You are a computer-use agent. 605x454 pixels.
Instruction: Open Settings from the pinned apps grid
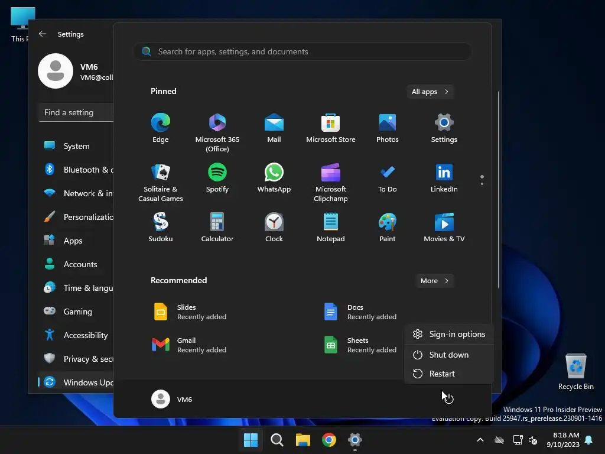point(444,128)
